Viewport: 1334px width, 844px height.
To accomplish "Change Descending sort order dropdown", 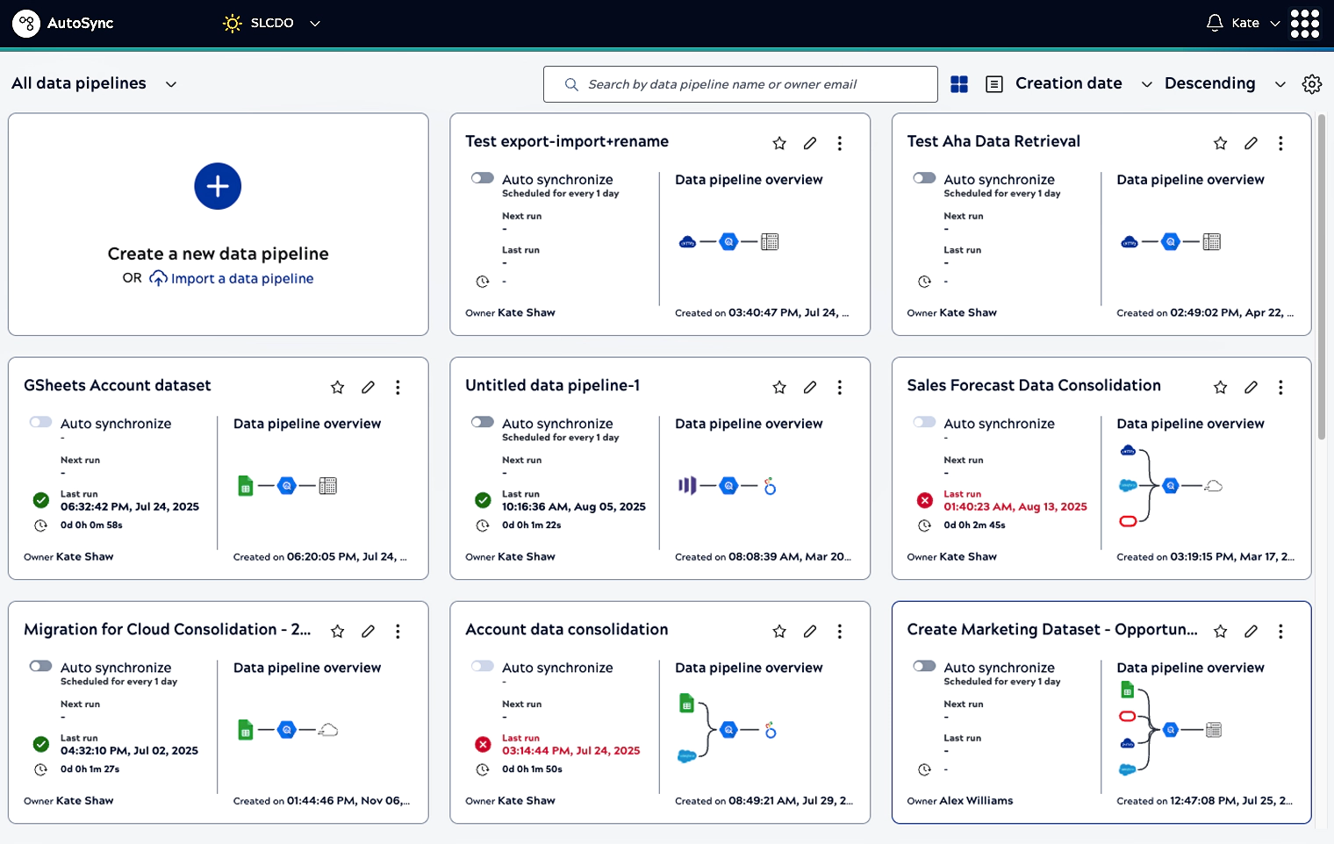I will (x=1225, y=83).
